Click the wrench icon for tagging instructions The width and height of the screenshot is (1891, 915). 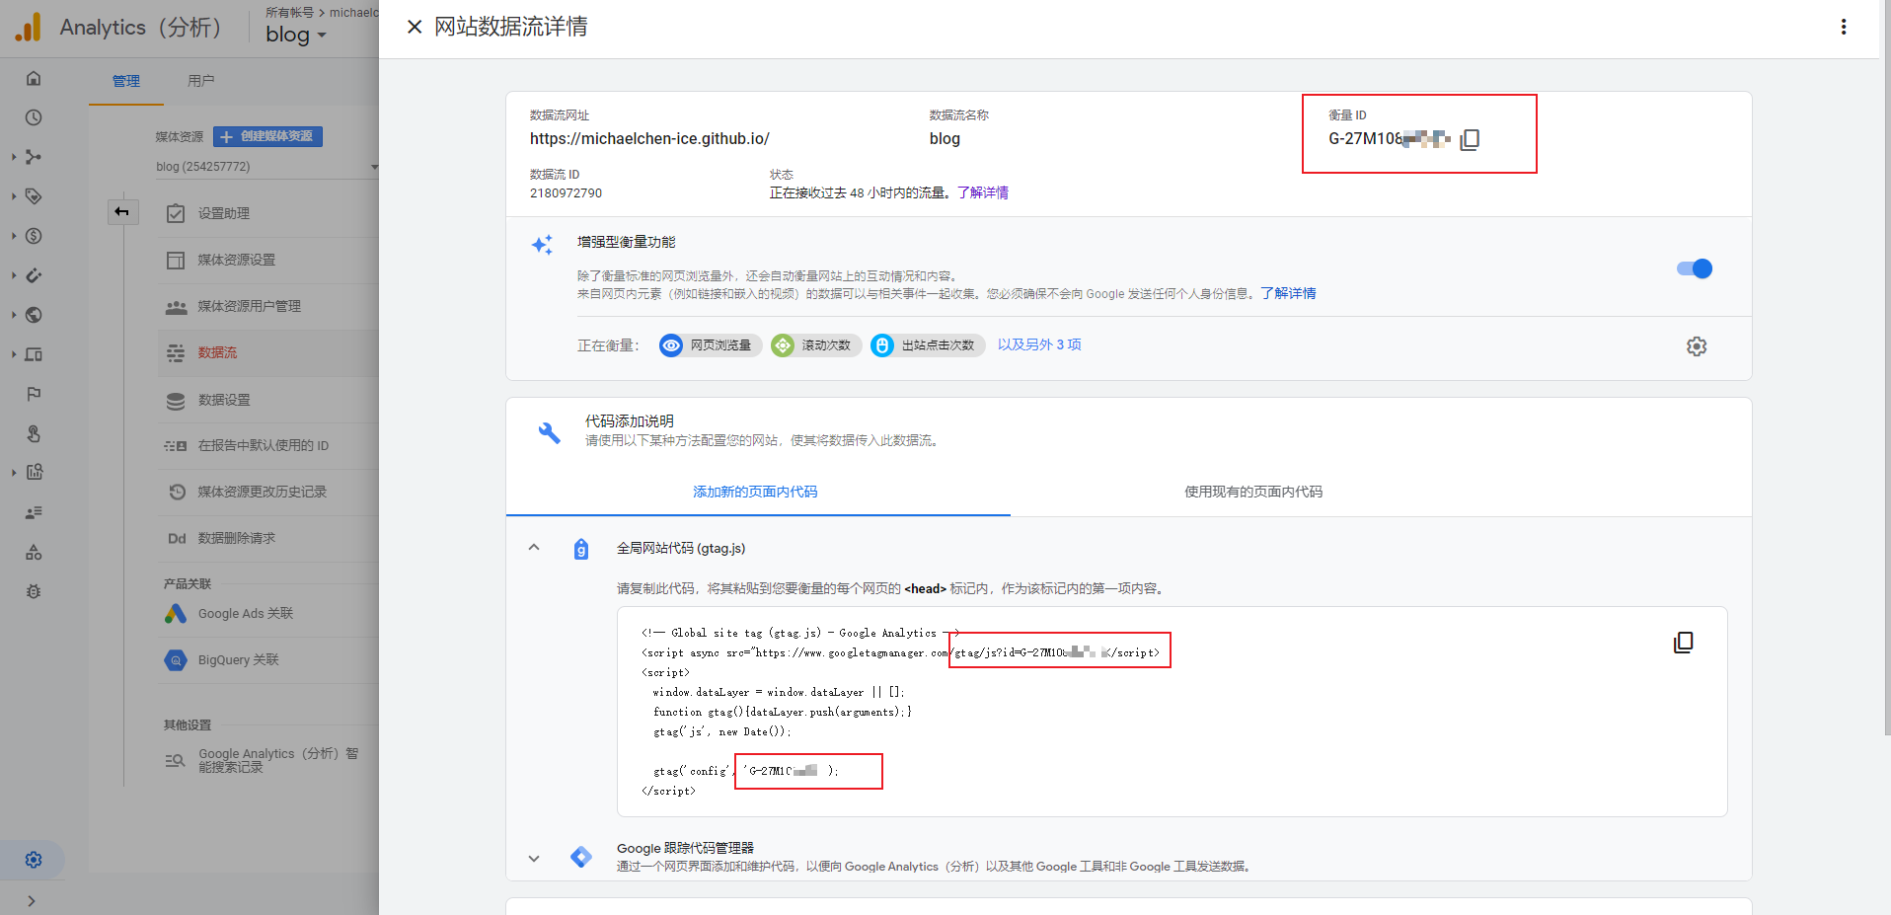pyautogui.click(x=549, y=432)
